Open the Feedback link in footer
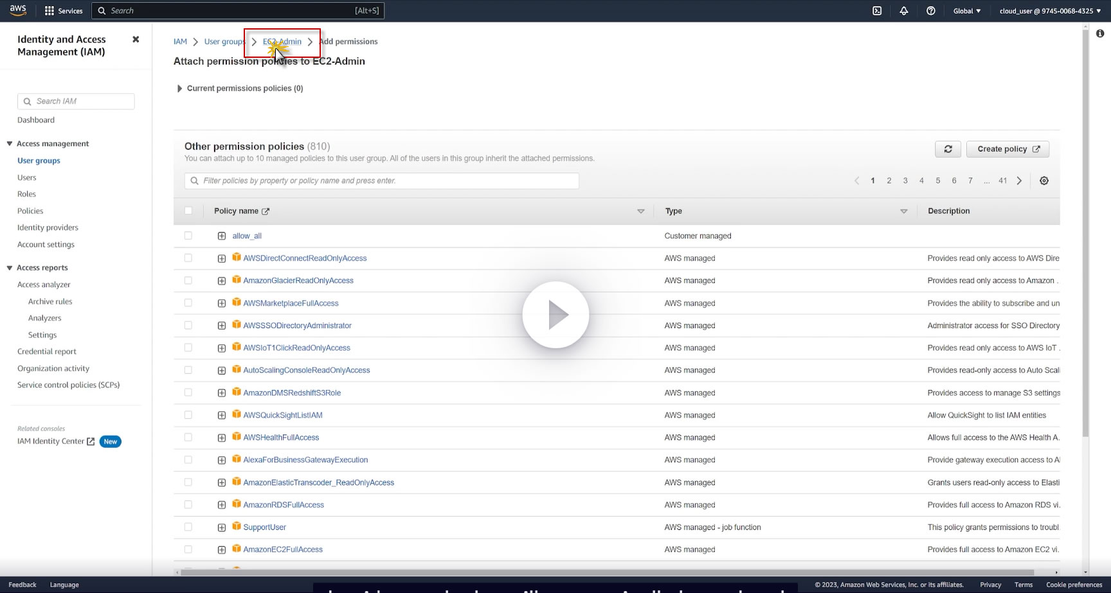Image resolution: width=1111 pixels, height=593 pixels. 23,585
